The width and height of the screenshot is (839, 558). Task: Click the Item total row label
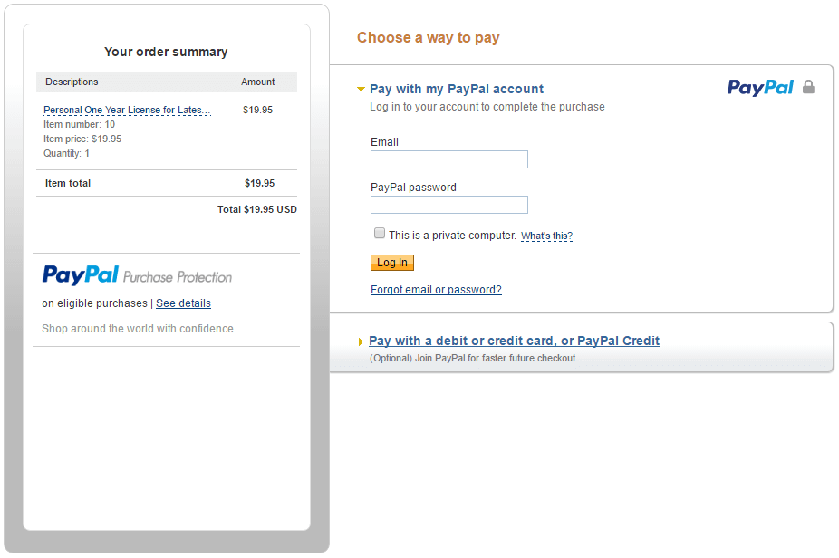(68, 183)
